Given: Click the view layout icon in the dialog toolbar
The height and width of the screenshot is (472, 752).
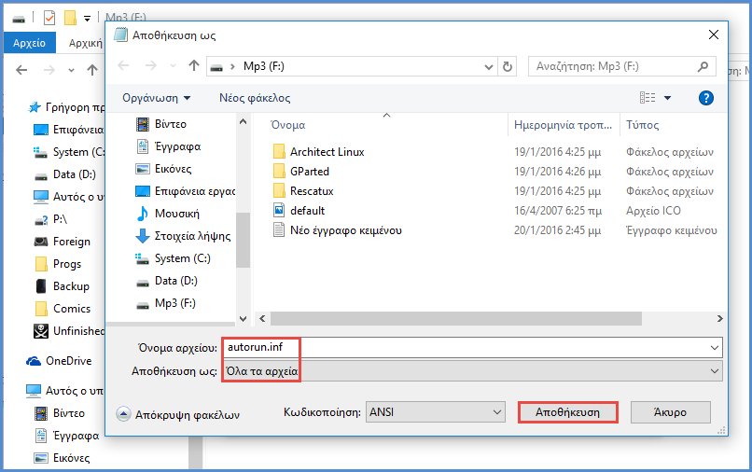Looking at the screenshot, I should [648, 98].
